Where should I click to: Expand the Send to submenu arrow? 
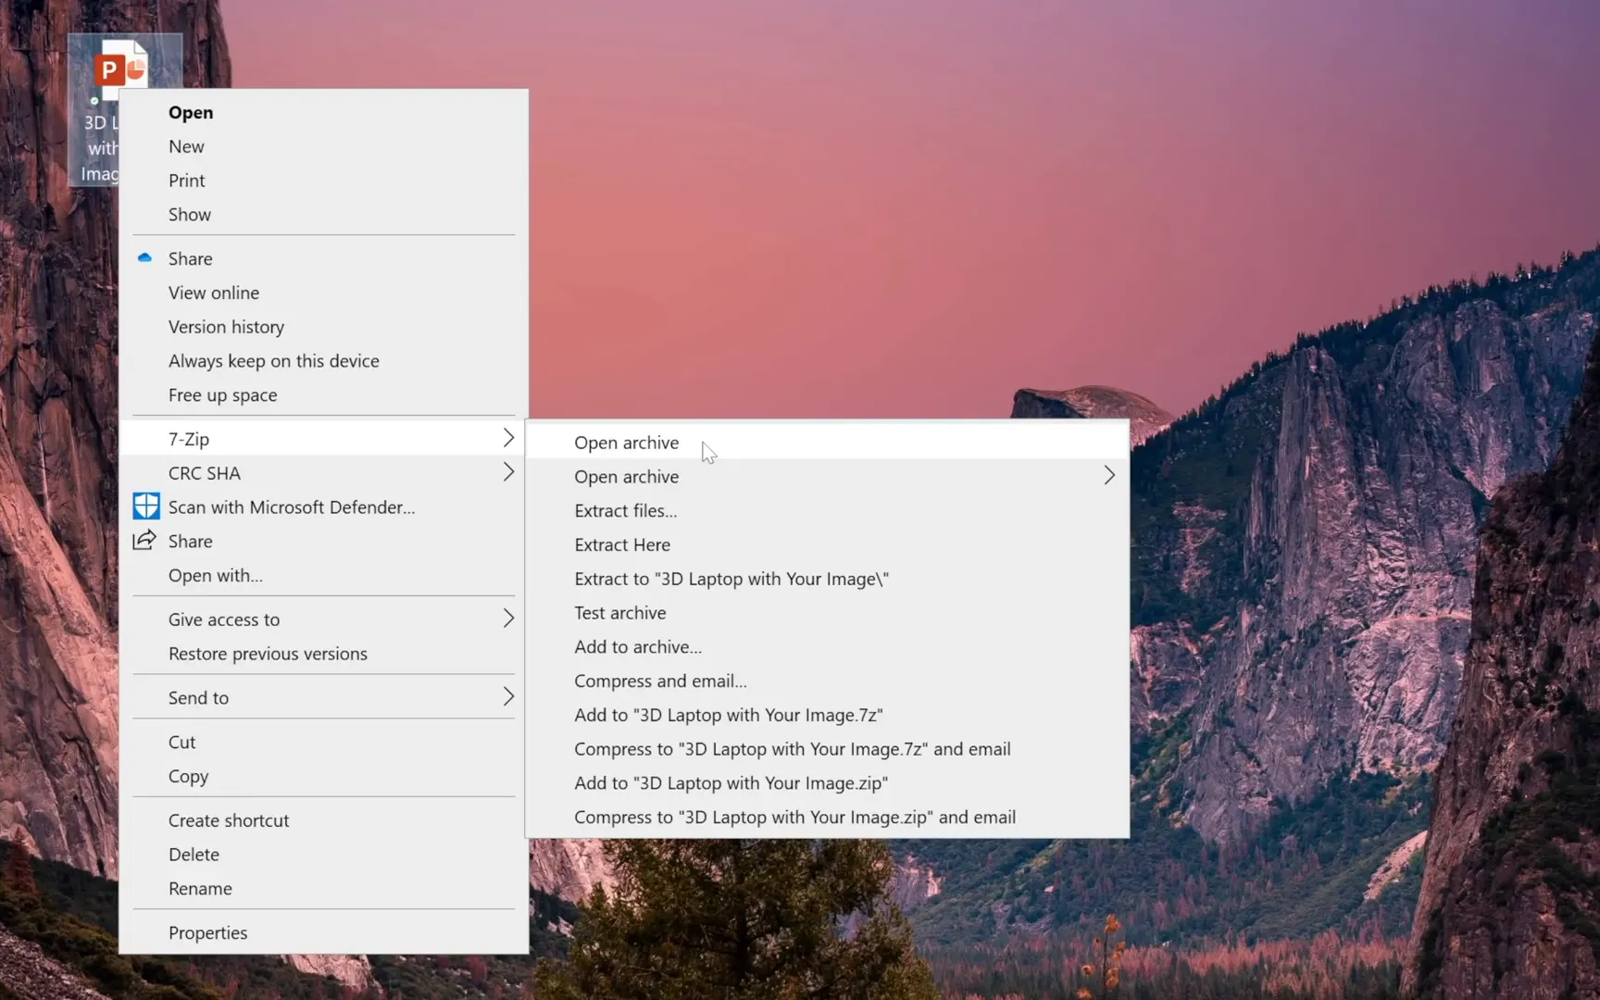pyautogui.click(x=507, y=697)
